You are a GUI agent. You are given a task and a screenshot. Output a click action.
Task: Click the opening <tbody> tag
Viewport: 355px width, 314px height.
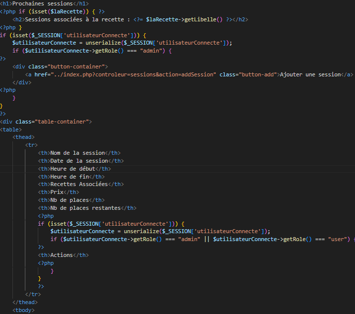[23, 311]
